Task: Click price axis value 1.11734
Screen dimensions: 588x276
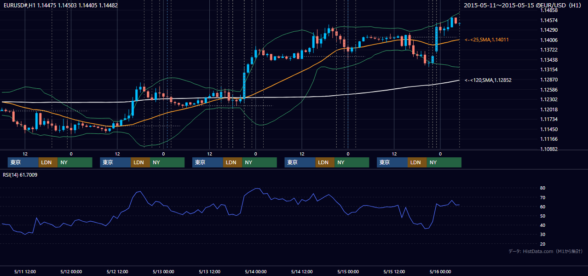Action: 549,119
